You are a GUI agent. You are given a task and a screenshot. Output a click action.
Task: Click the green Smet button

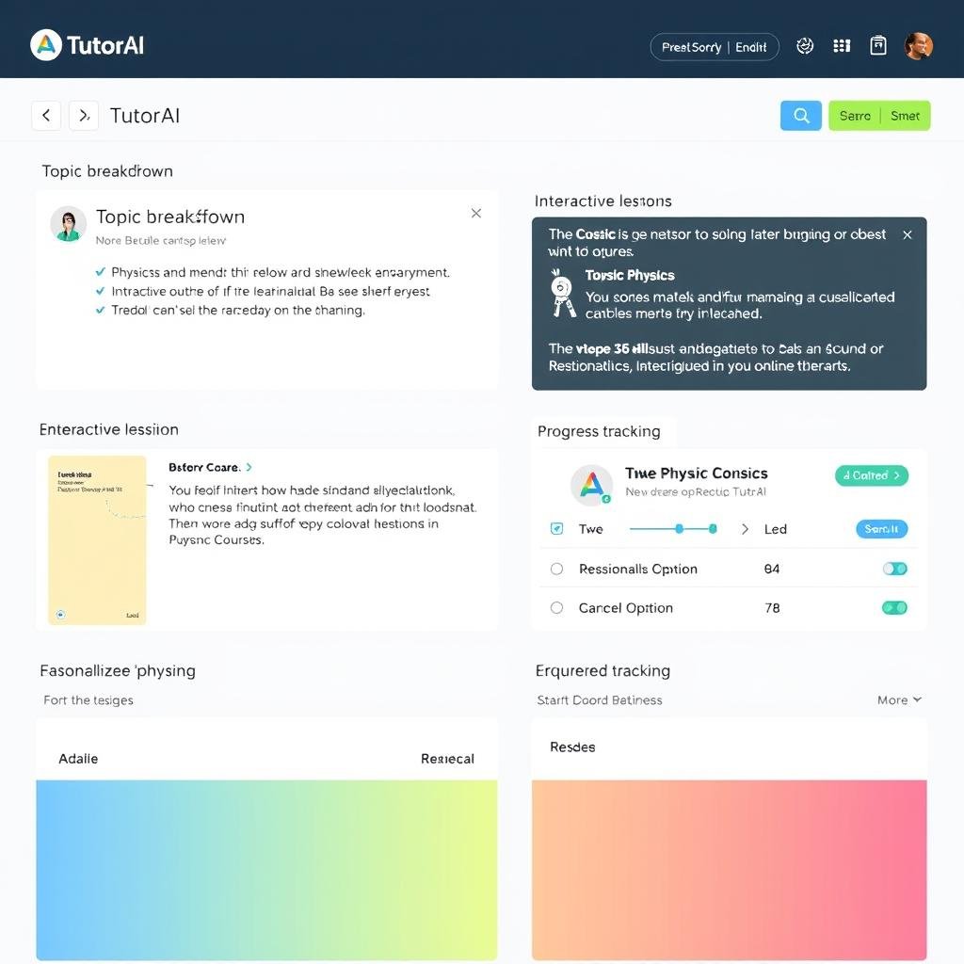[x=905, y=116]
